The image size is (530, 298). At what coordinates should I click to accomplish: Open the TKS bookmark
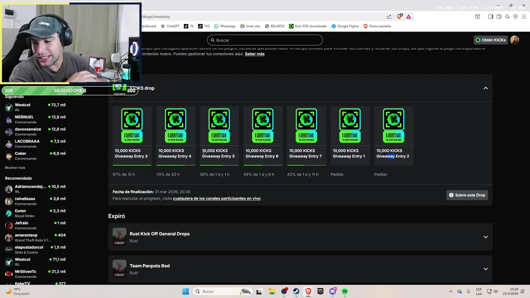[x=204, y=26]
